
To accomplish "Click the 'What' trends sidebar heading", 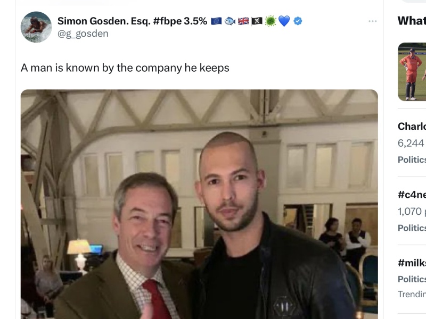I will (412, 21).
